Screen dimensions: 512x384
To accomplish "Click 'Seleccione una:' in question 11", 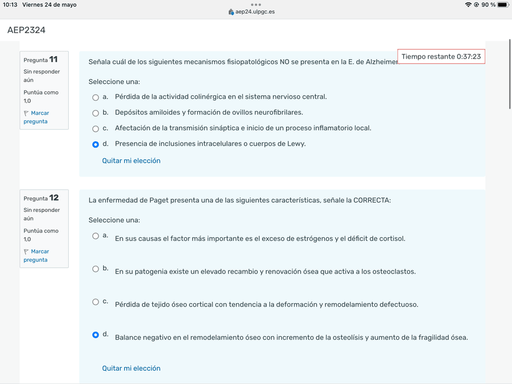I will point(114,82).
